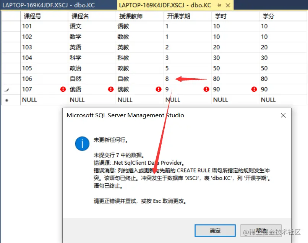Select the 俄教 teacher cell

click(139, 89)
